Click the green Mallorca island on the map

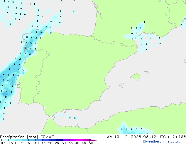coord(136,77)
